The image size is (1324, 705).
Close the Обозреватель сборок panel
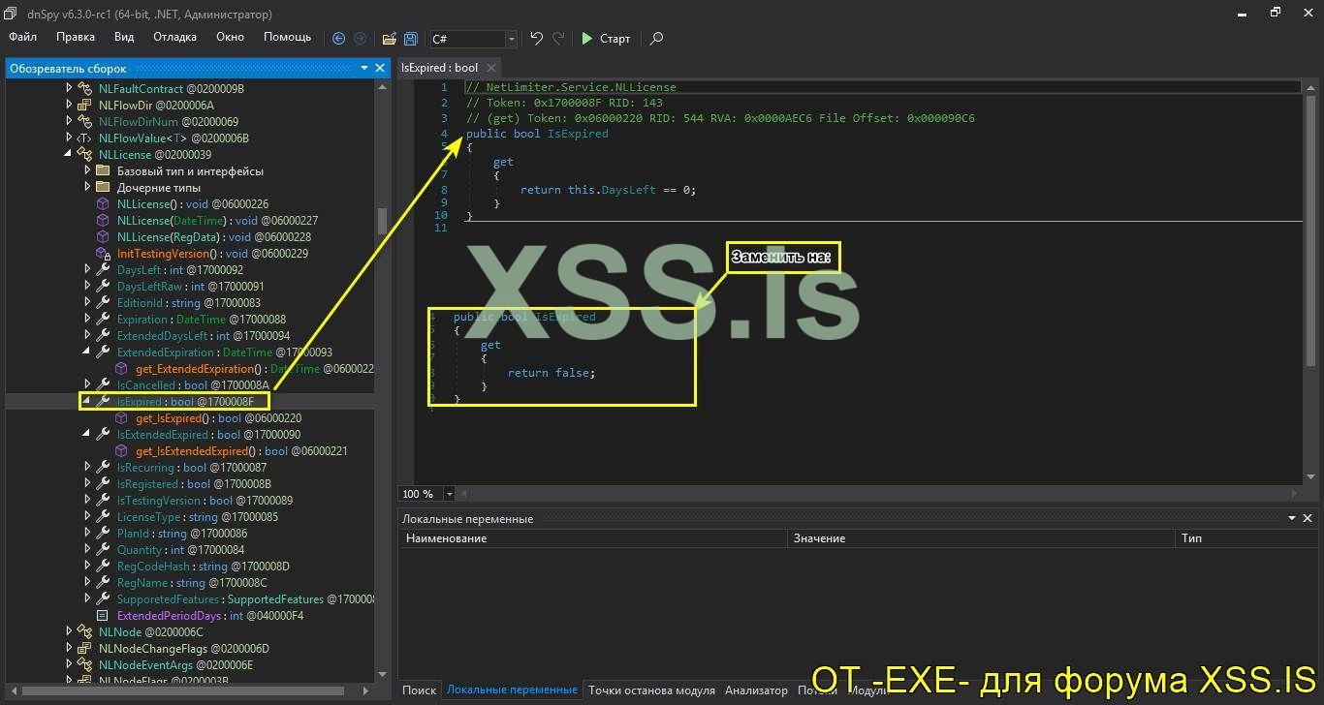pos(380,68)
